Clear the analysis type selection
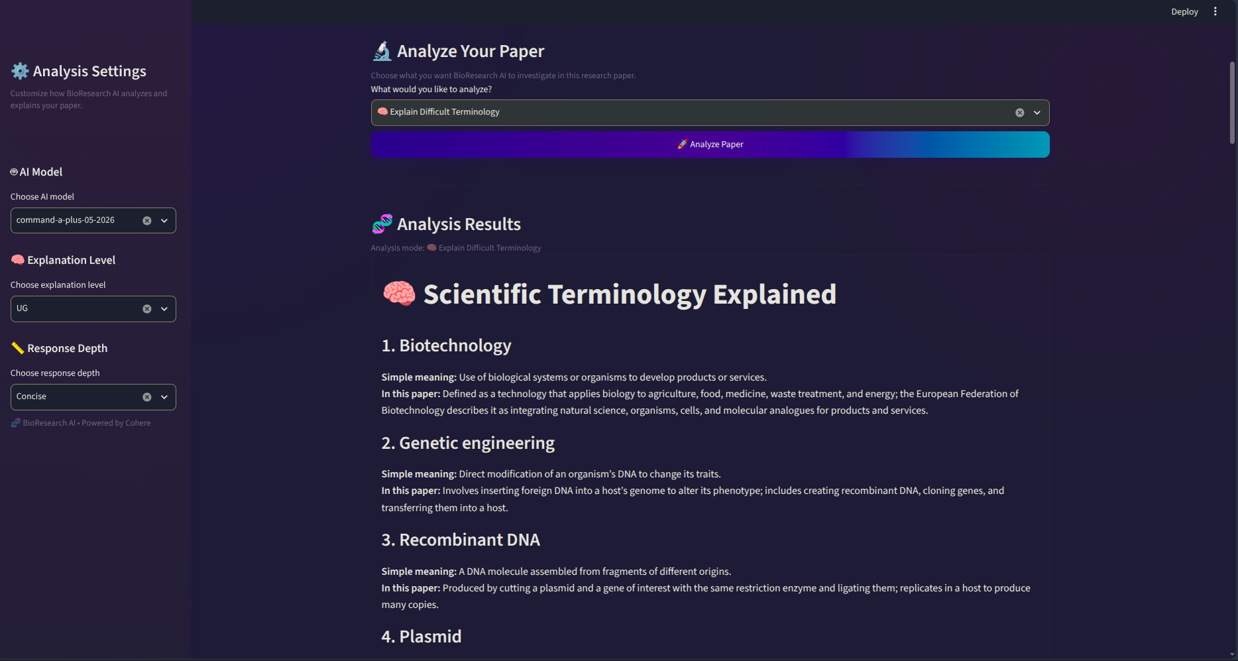The height and width of the screenshot is (661, 1238). tap(1020, 113)
